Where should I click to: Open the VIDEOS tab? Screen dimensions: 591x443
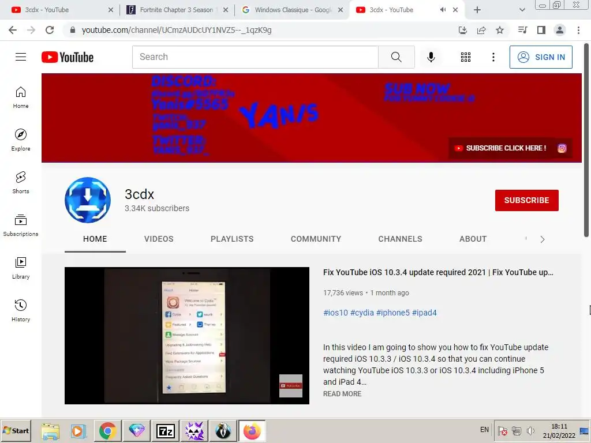click(x=159, y=239)
